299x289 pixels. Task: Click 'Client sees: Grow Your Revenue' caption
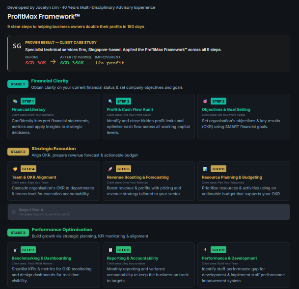(127, 183)
